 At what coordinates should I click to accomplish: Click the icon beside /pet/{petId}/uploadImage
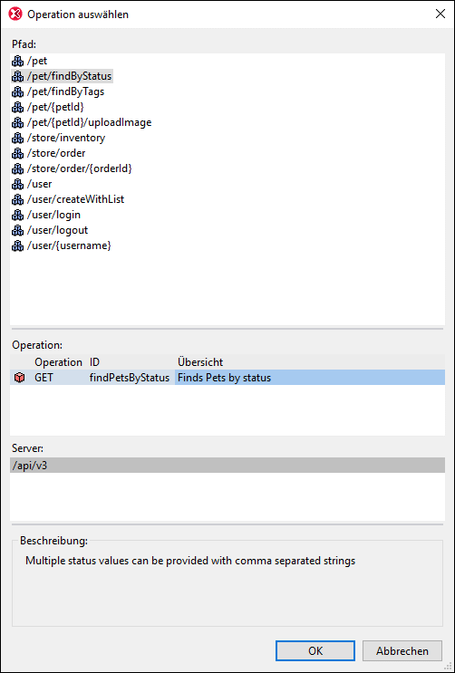tap(17, 123)
